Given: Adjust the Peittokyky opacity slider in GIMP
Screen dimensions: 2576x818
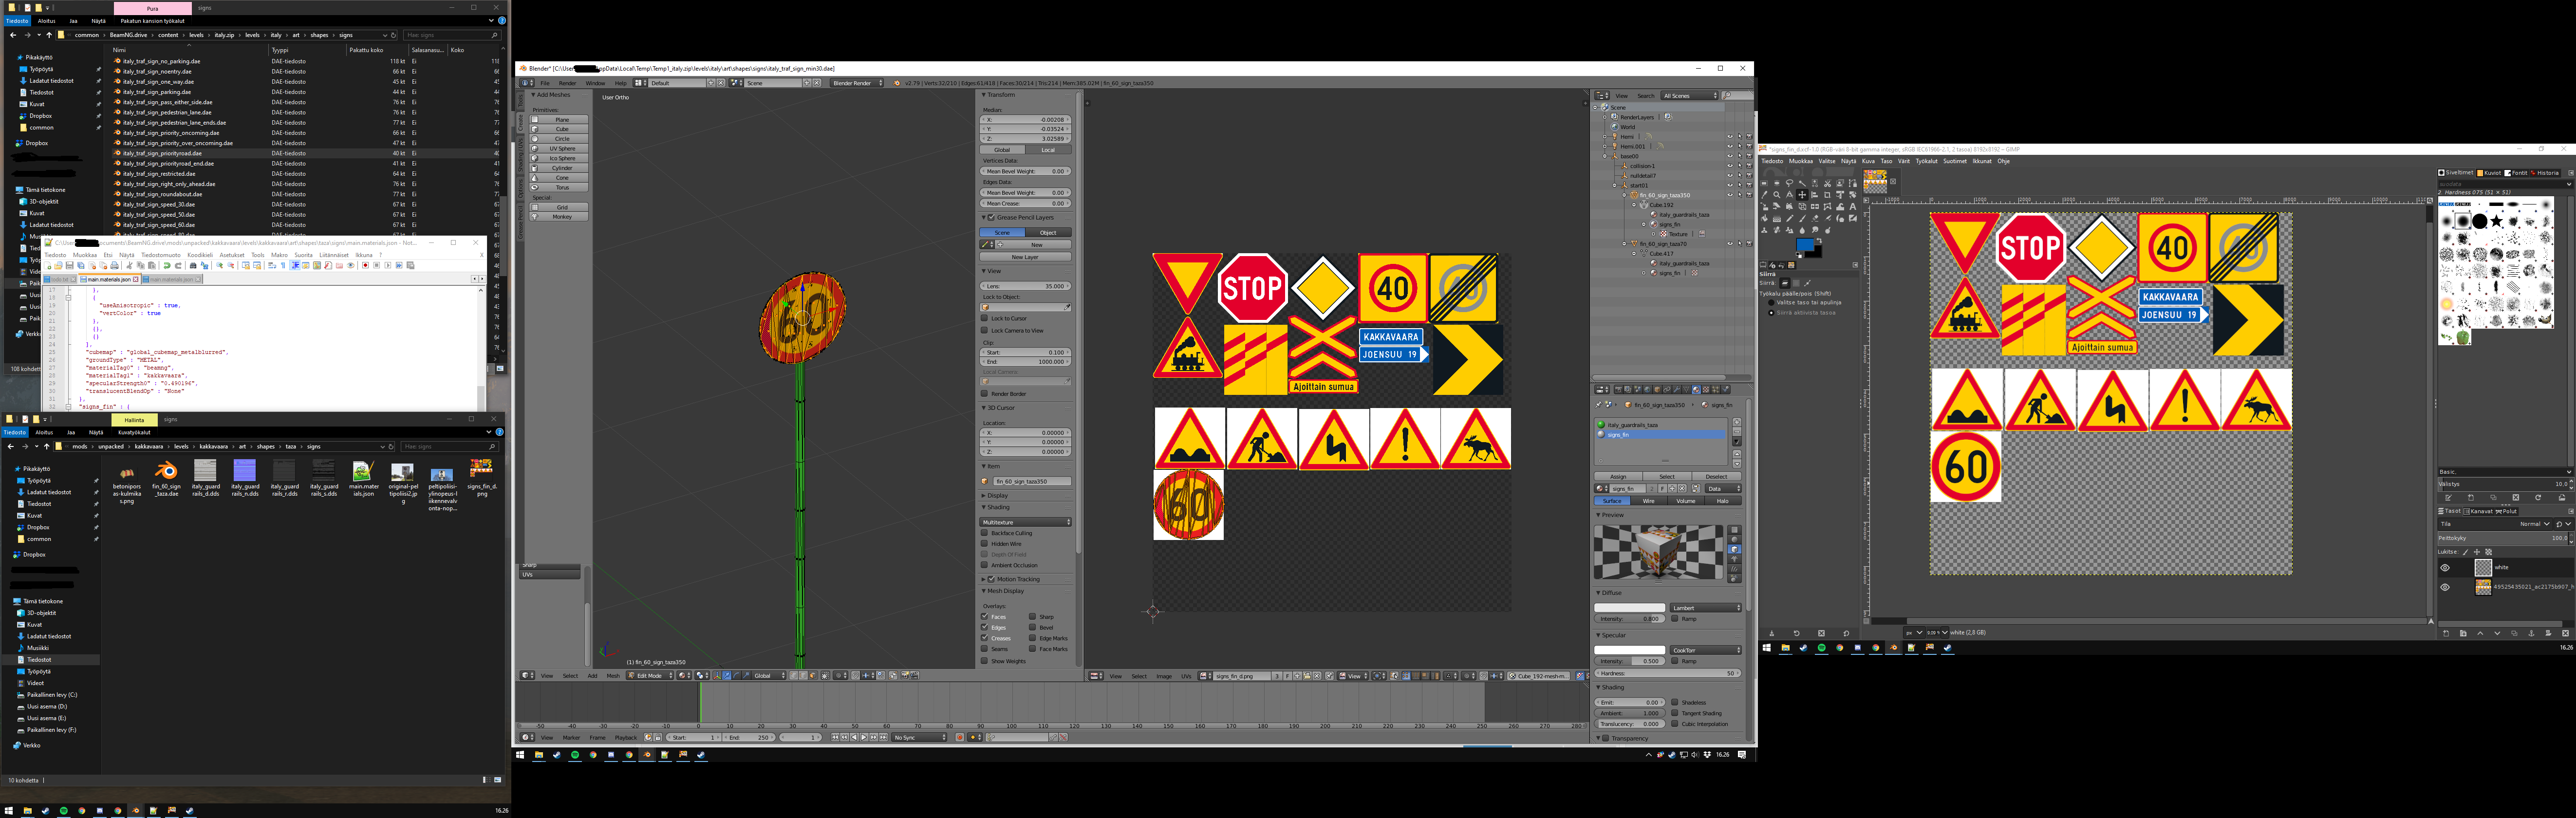Looking at the screenshot, I should pos(2503,538).
